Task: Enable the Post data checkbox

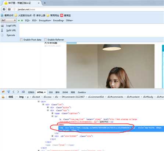Action: [x=21, y=40]
